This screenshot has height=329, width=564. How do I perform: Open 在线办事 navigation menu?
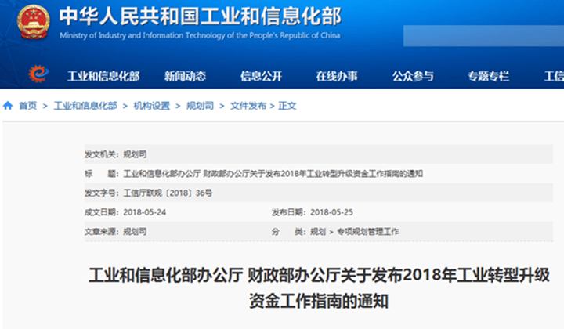pyautogui.click(x=337, y=76)
